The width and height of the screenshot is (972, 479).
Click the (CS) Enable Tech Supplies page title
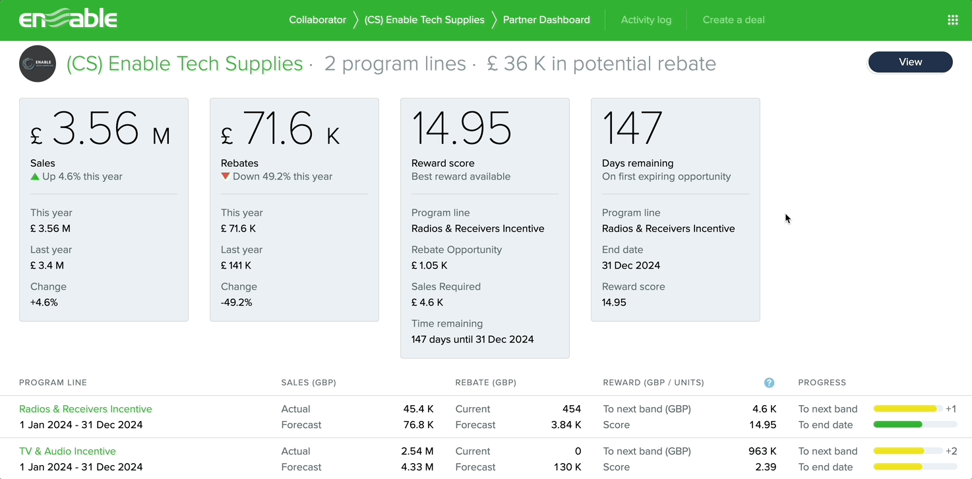(x=185, y=63)
